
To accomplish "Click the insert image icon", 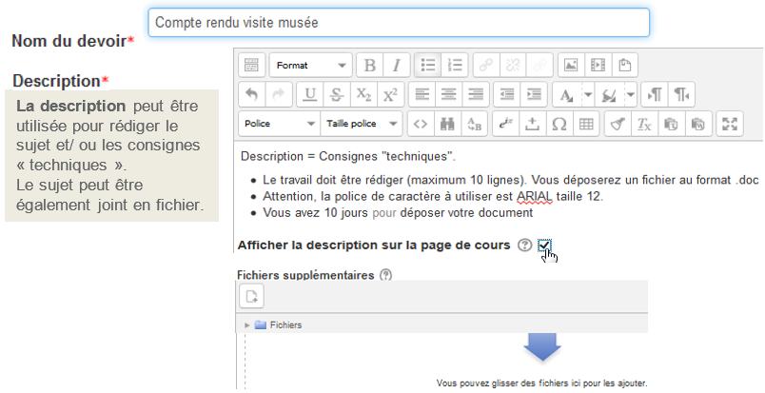I will tap(571, 66).
